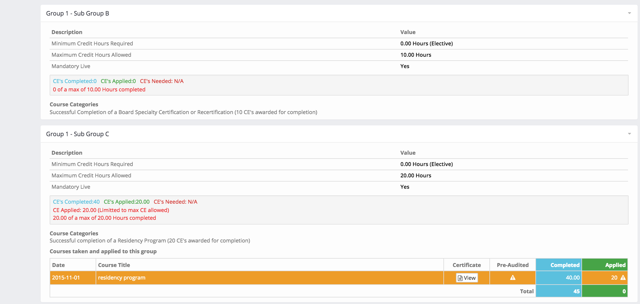Screen dimensions: 640x304
Task: Click the Certificate column header
Action: pyautogui.click(x=467, y=265)
